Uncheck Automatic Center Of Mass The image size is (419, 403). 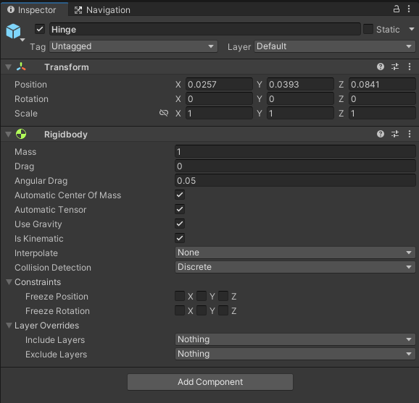180,195
